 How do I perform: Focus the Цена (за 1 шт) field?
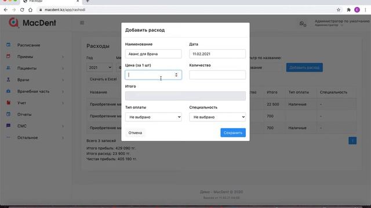153,75
